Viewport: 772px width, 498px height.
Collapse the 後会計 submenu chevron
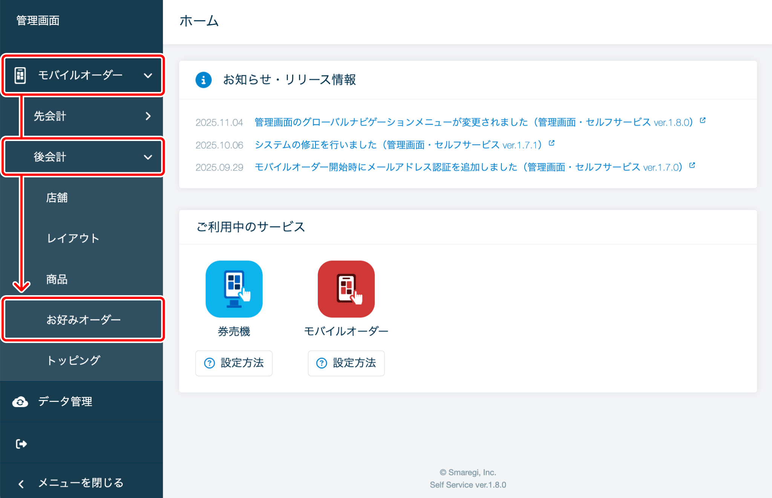point(148,157)
